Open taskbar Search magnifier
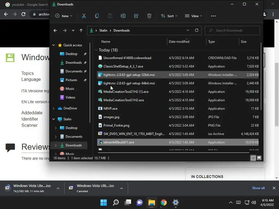The height and width of the screenshot is (209, 279). pos(116,202)
